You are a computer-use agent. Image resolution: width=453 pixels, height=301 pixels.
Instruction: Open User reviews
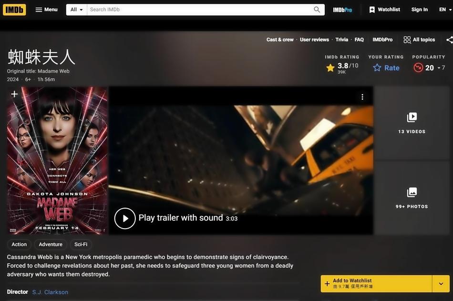pos(314,40)
